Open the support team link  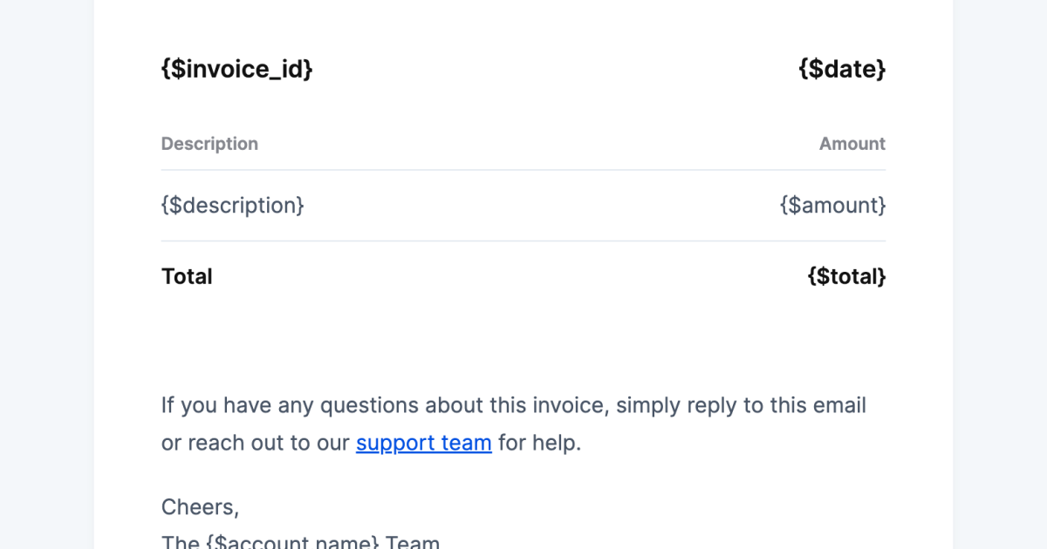tap(423, 443)
